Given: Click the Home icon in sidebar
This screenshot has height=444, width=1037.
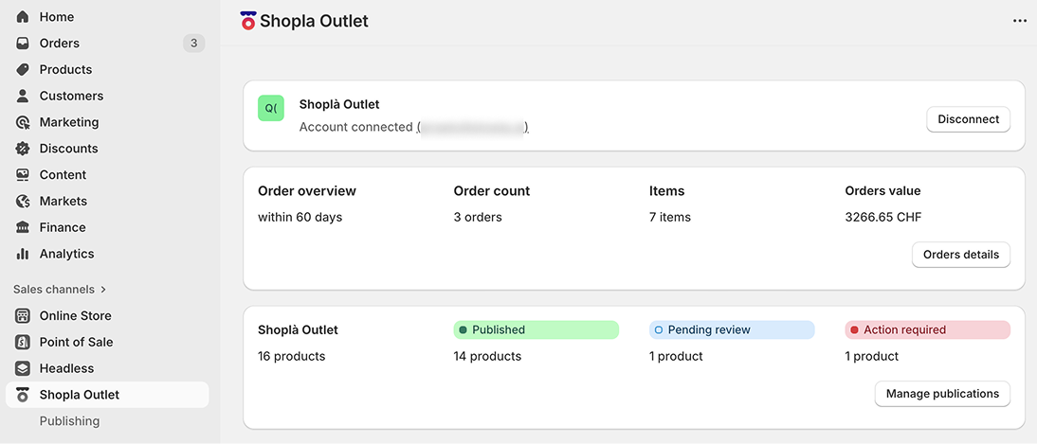Looking at the screenshot, I should point(23,17).
